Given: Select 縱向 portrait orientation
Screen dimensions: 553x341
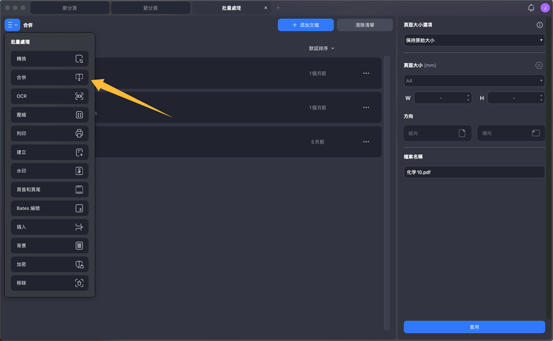Looking at the screenshot, I should click(x=438, y=133).
